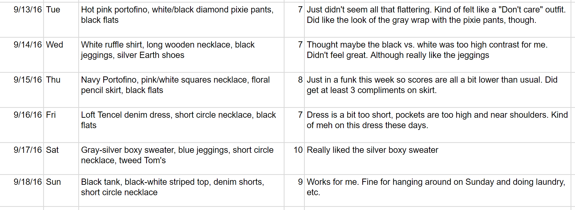Viewport: 575px width, 210px height.
Task: Click the score 9 cell for Sunday
Action: [294, 191]
